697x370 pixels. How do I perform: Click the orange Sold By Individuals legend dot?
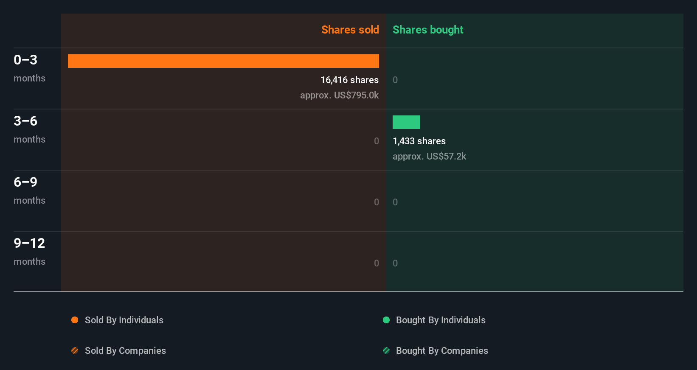point(75,320)
